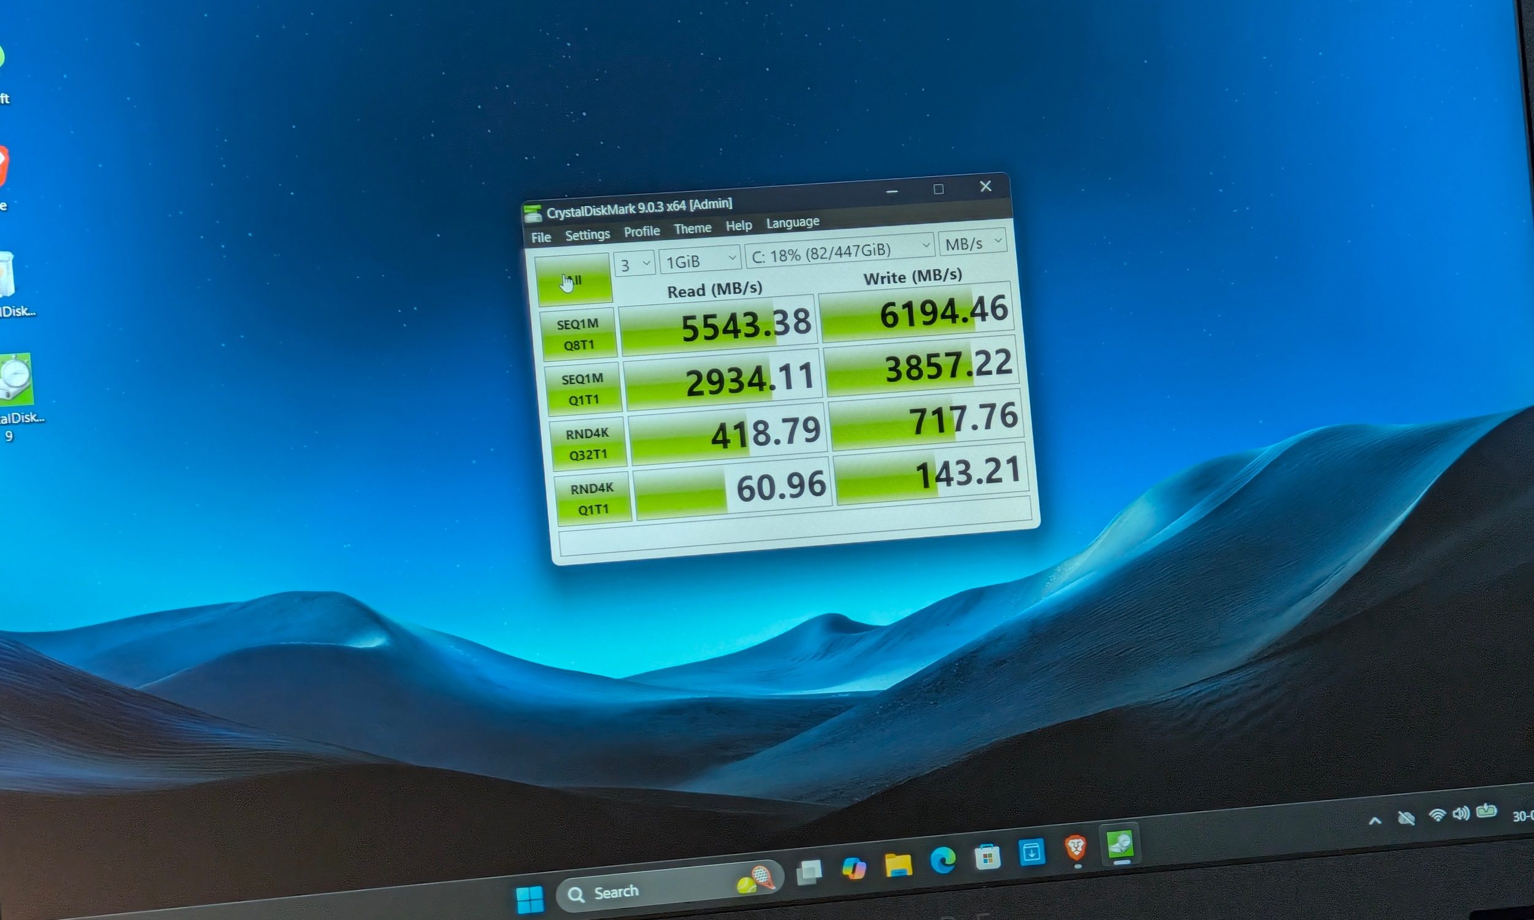Click the Write (MB/s) column header
Viewport: 1534px width, 920px height.
(x=912, y=277)
